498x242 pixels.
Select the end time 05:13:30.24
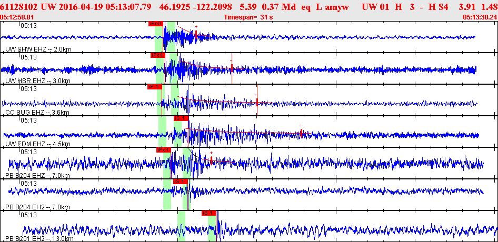click(480, 17)
